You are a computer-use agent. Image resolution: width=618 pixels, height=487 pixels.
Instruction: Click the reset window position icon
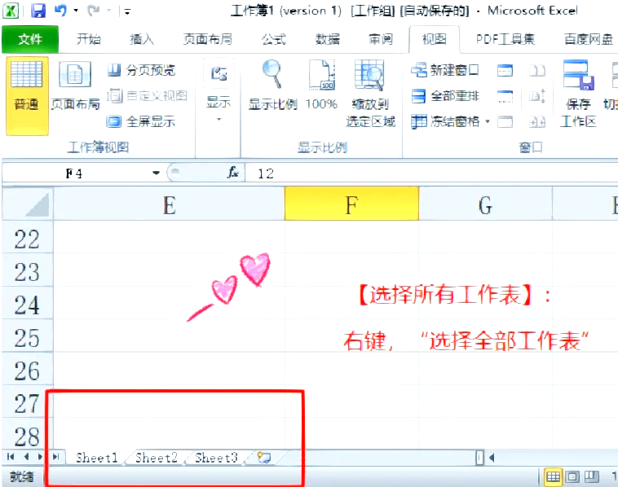point(537,122)
